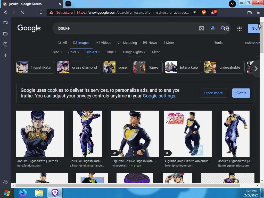Screen dimensions: 264x198
Task: Open the Google settings link
Action: click(159, 96)
